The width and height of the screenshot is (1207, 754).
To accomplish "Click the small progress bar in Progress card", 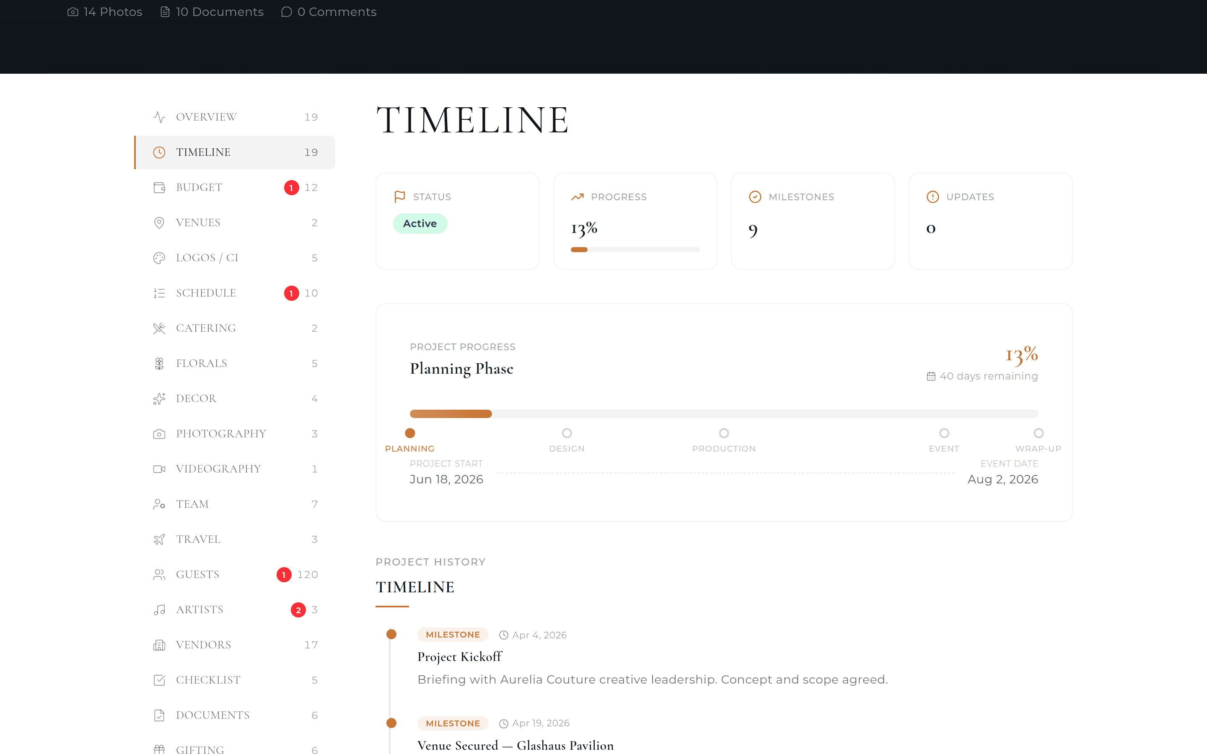I will pos(635,250).
